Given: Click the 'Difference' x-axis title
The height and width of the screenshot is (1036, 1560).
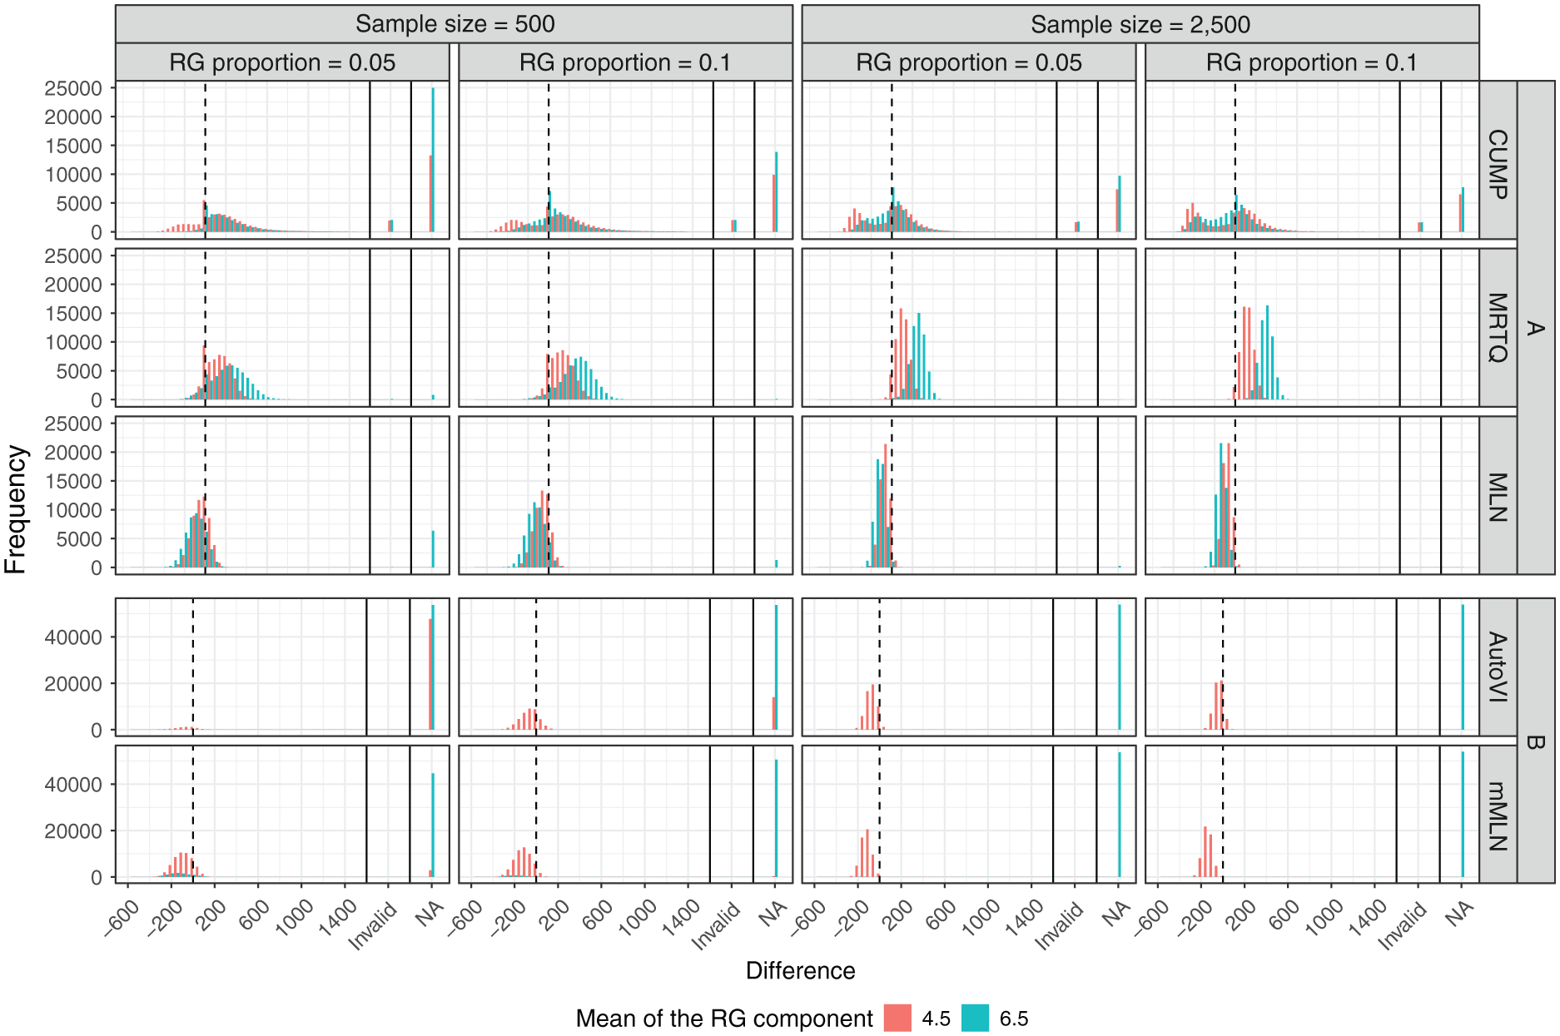Looking at the screenshot, I should (x=800, y=970).
